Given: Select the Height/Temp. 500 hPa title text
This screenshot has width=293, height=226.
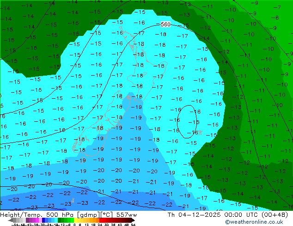Looking at the screenshot, I should click(x=37, y=215).
